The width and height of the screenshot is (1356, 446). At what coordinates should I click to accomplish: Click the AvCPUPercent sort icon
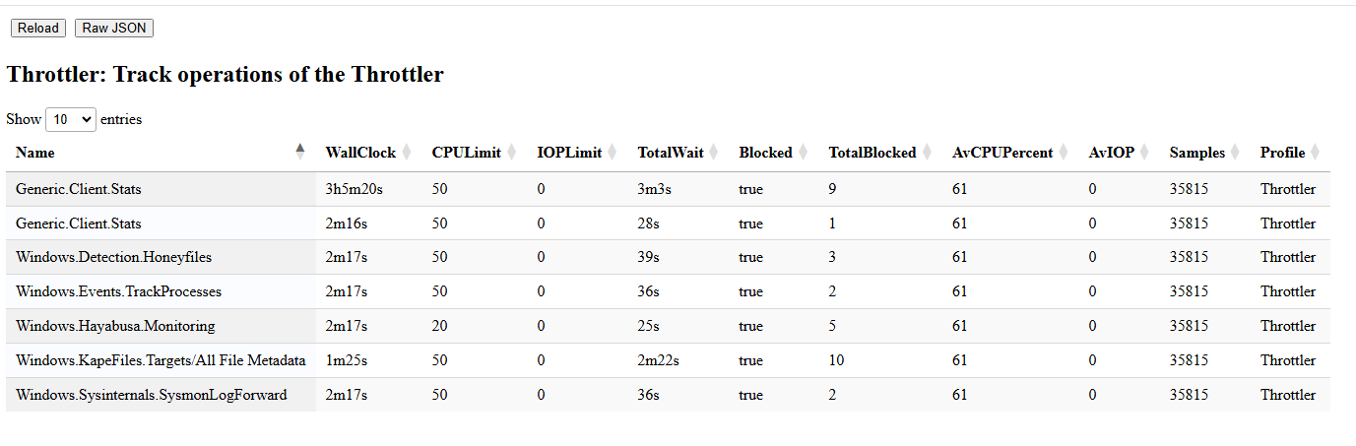coord(1064,153)
